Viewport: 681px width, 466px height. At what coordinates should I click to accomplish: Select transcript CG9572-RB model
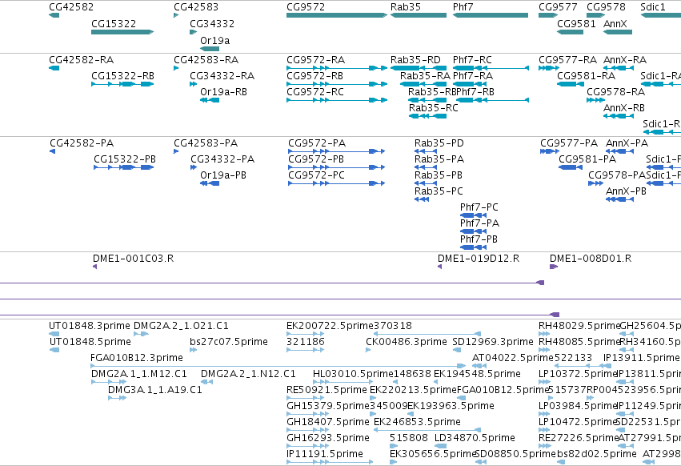point(337,84)
